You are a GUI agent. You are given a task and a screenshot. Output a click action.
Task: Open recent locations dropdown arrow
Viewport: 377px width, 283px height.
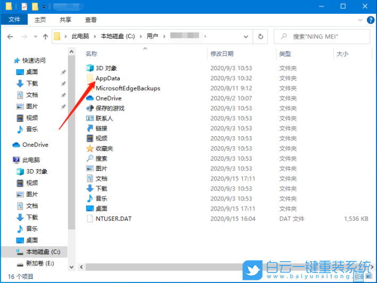36,37
